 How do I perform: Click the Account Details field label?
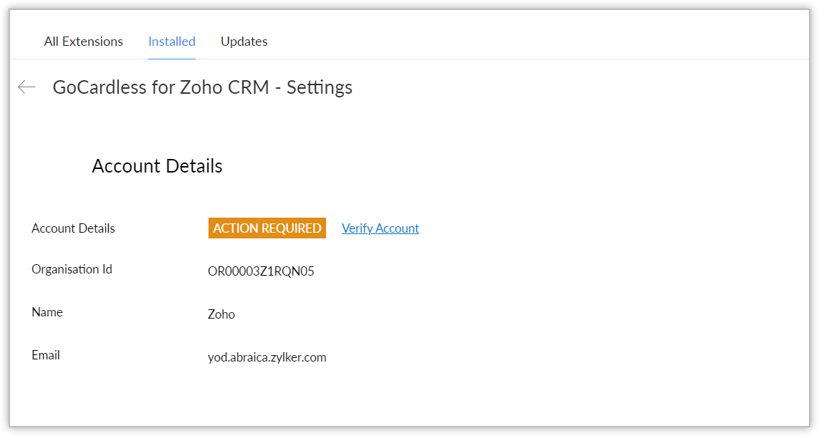click(x=73, y=228)
